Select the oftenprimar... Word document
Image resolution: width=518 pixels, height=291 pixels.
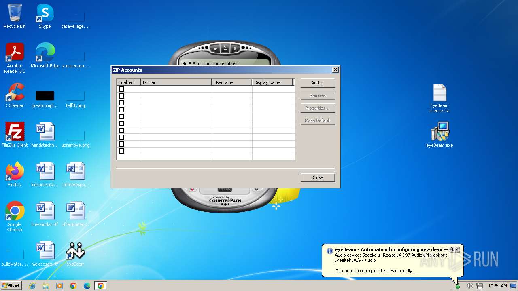75,214
